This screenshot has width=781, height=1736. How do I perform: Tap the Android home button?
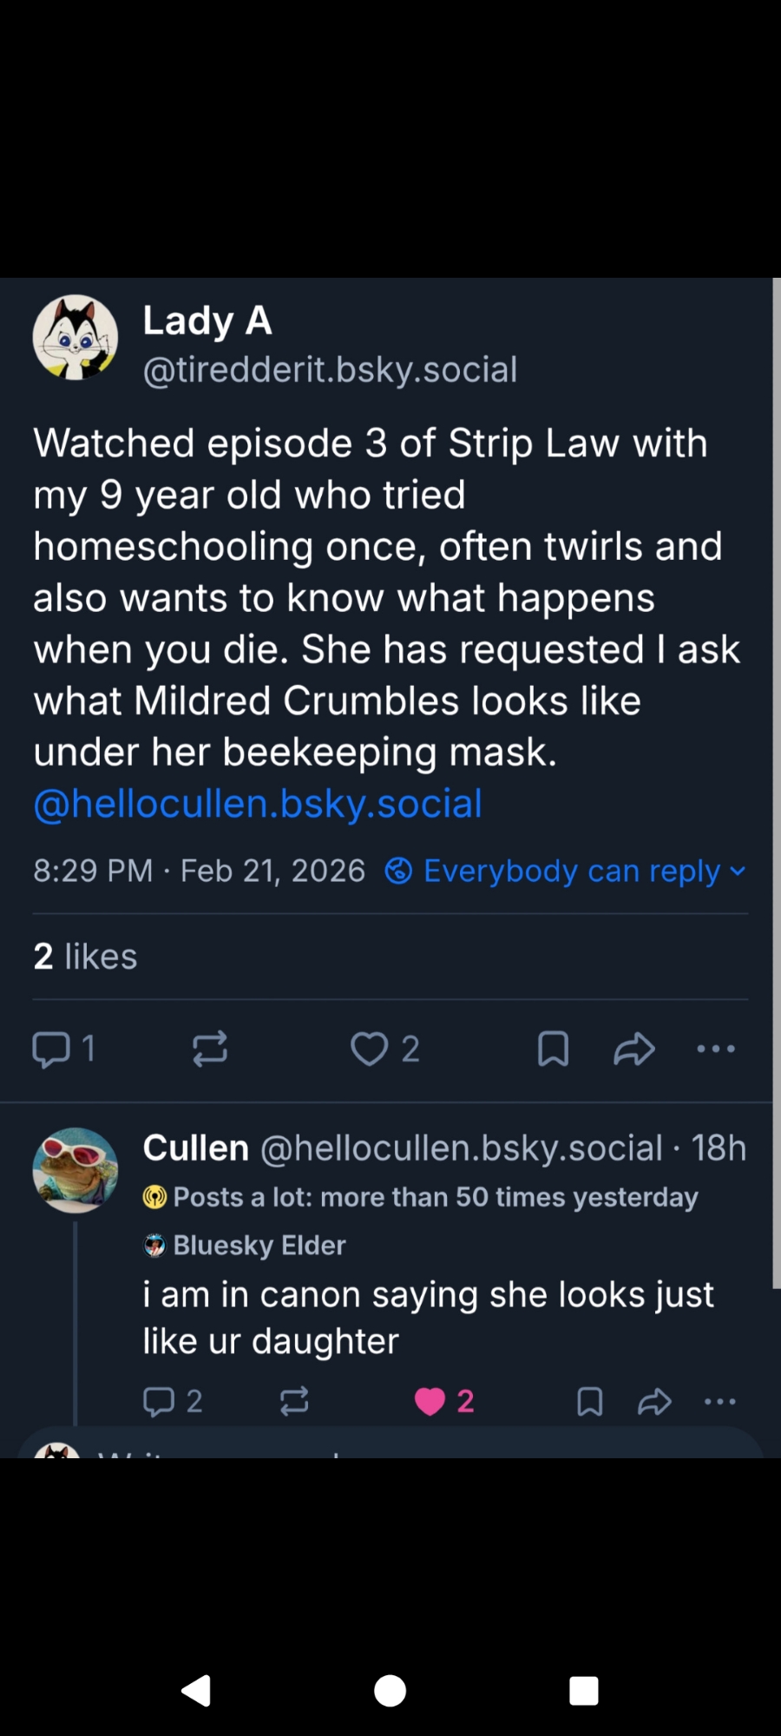[x=390, y=1690]
